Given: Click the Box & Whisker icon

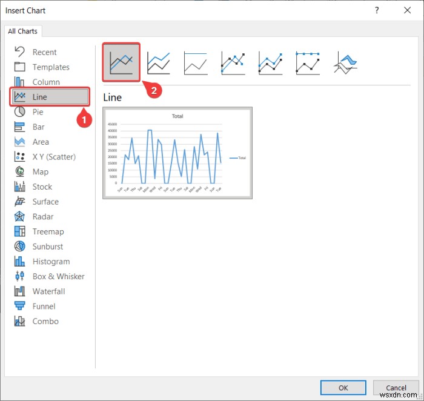Looking at the screenshot, I should pos(20,276).
